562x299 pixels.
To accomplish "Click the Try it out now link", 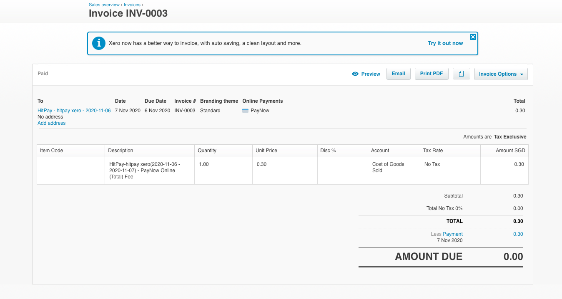I will click(445, 43).
